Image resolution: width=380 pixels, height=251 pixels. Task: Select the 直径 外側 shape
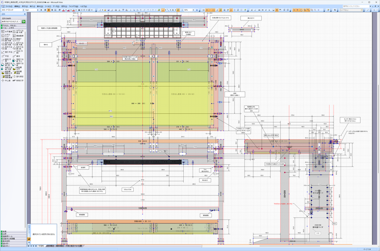[7, 60]
